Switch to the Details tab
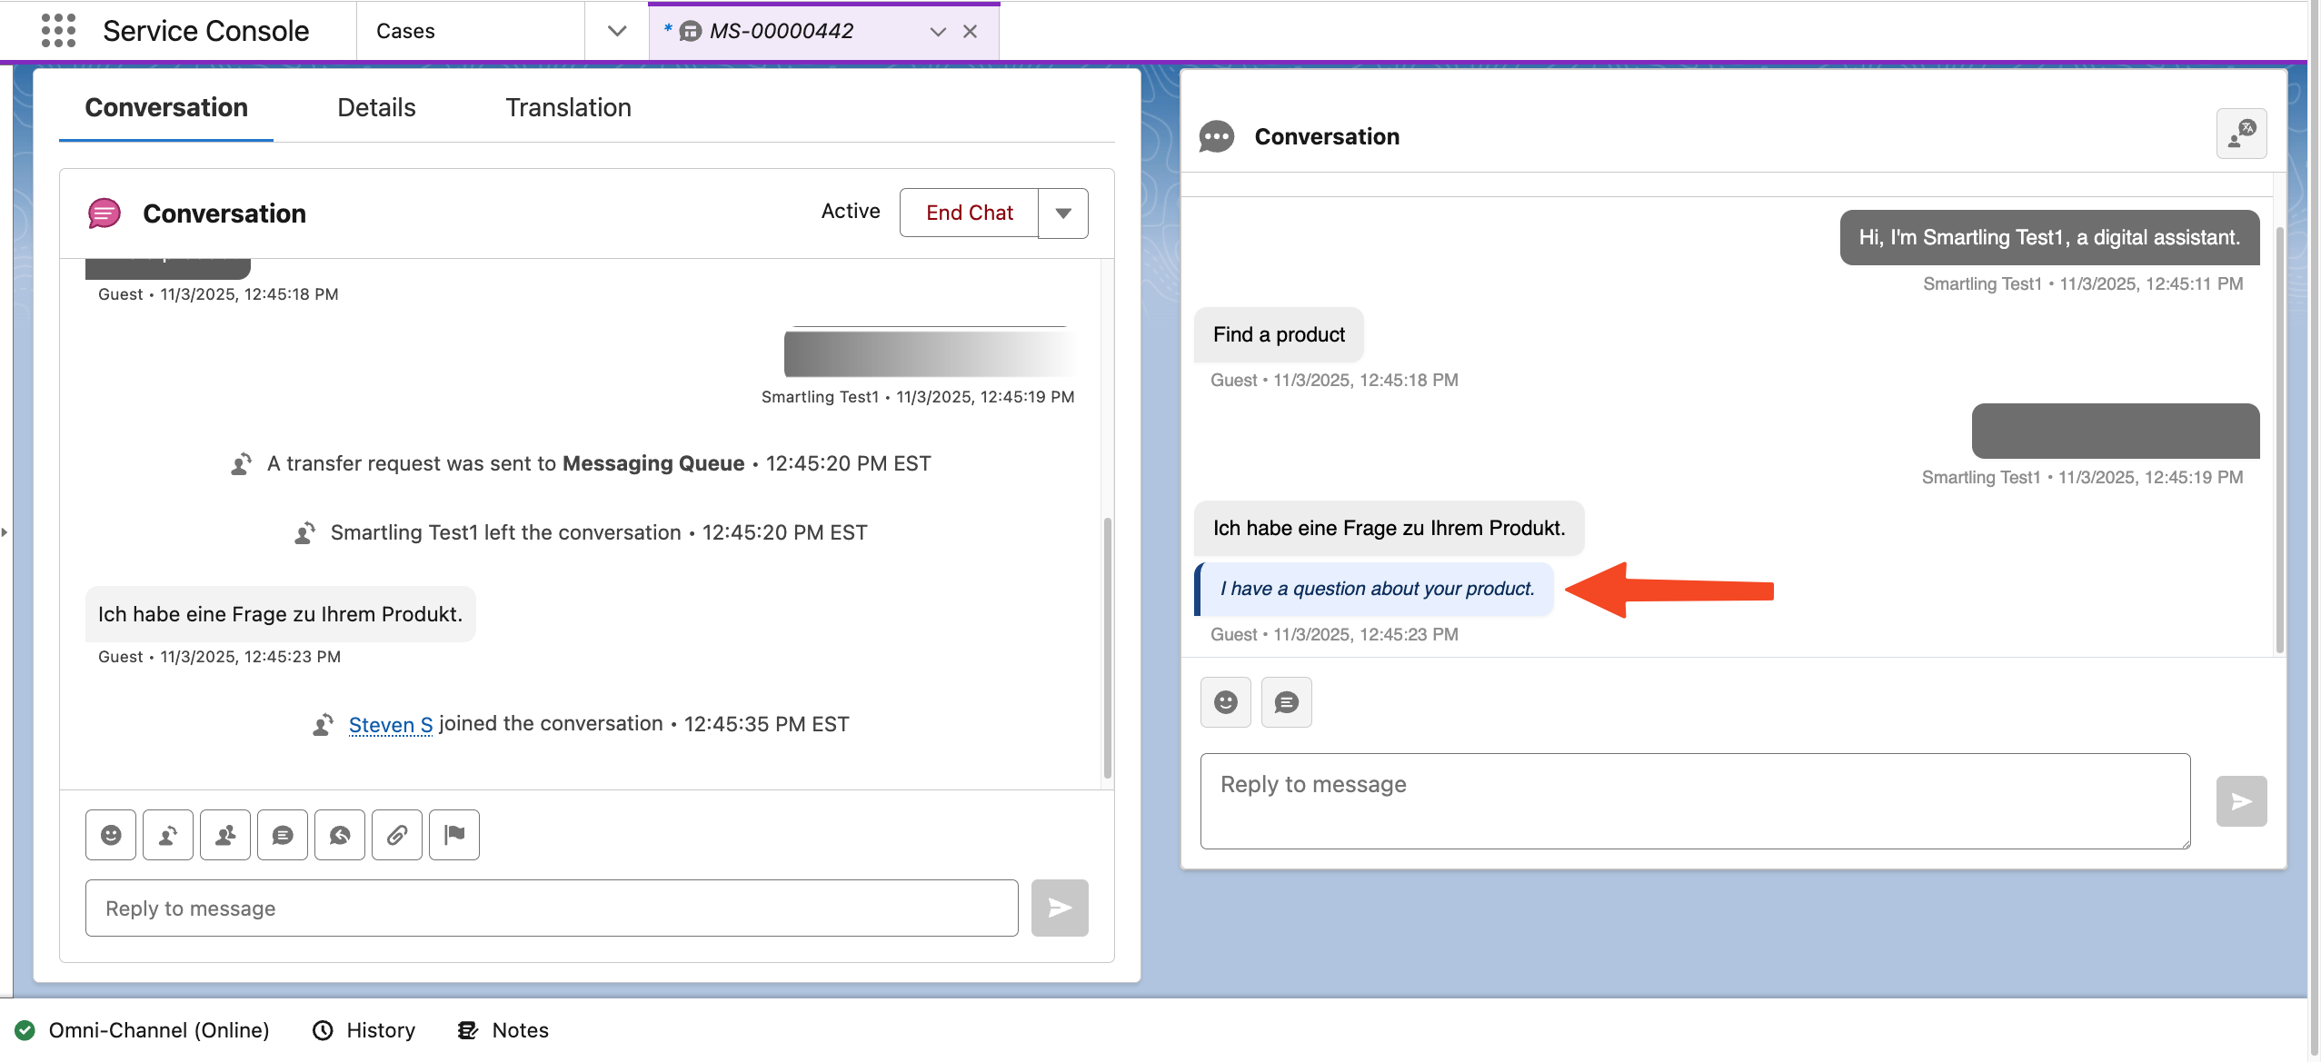 (375, 107)
